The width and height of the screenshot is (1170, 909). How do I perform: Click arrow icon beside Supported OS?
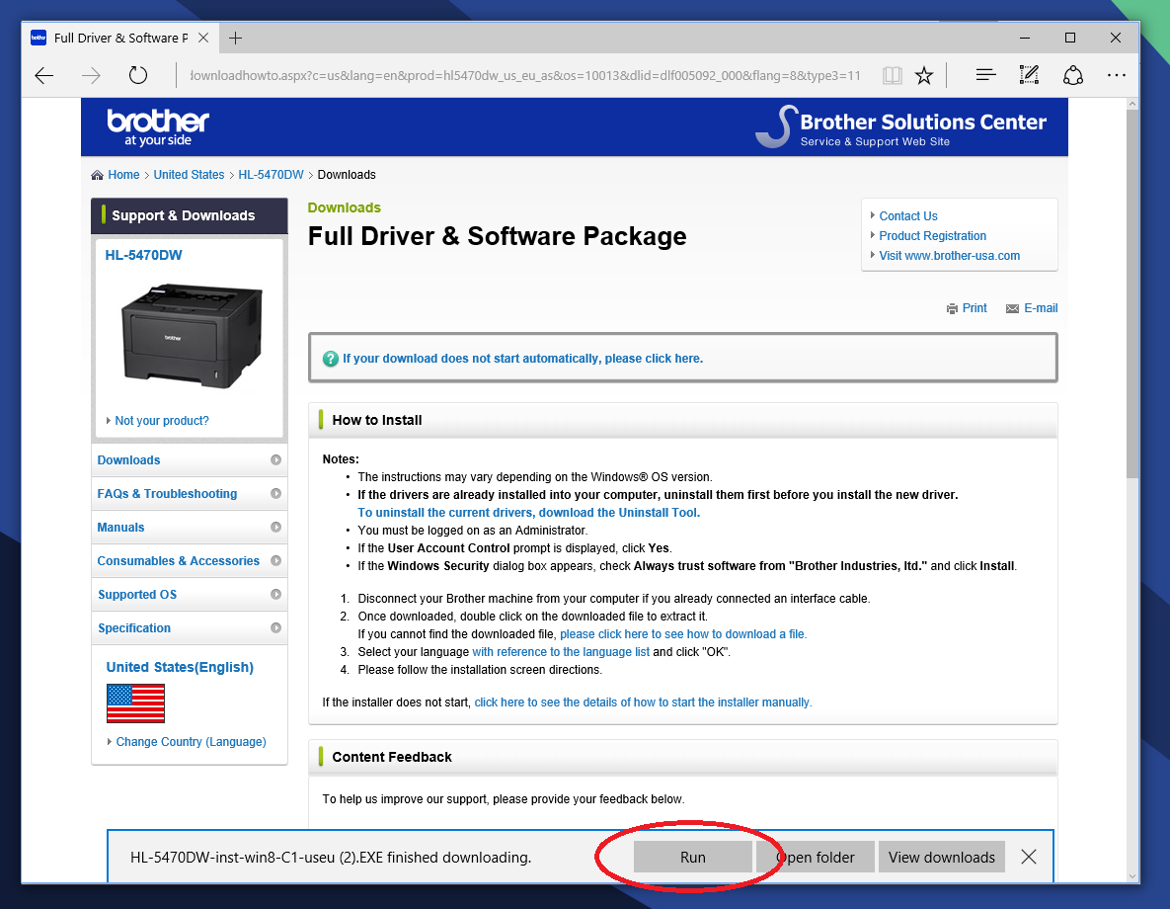pyautogui.click(x=276, y=595)
